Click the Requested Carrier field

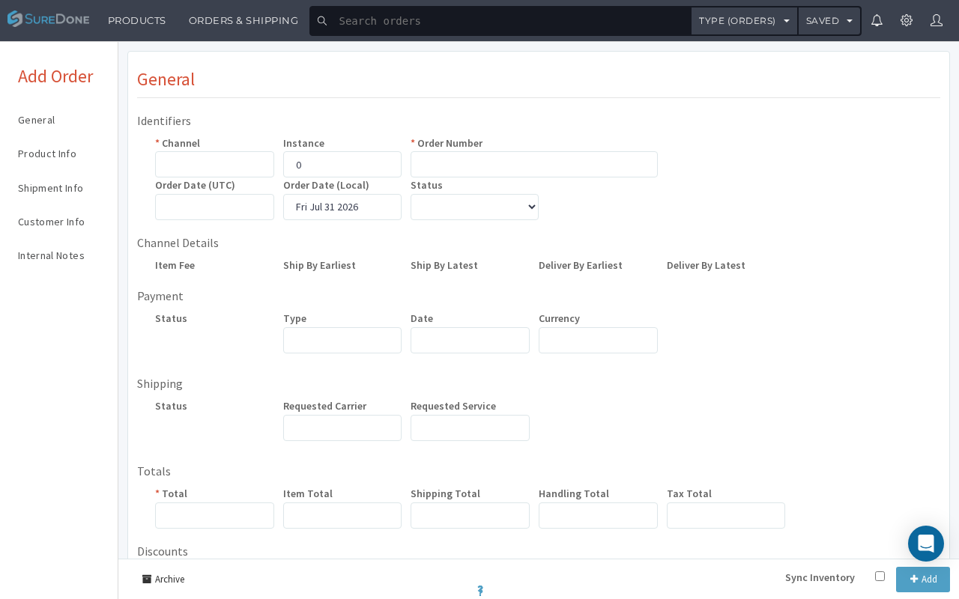point(342,428)
